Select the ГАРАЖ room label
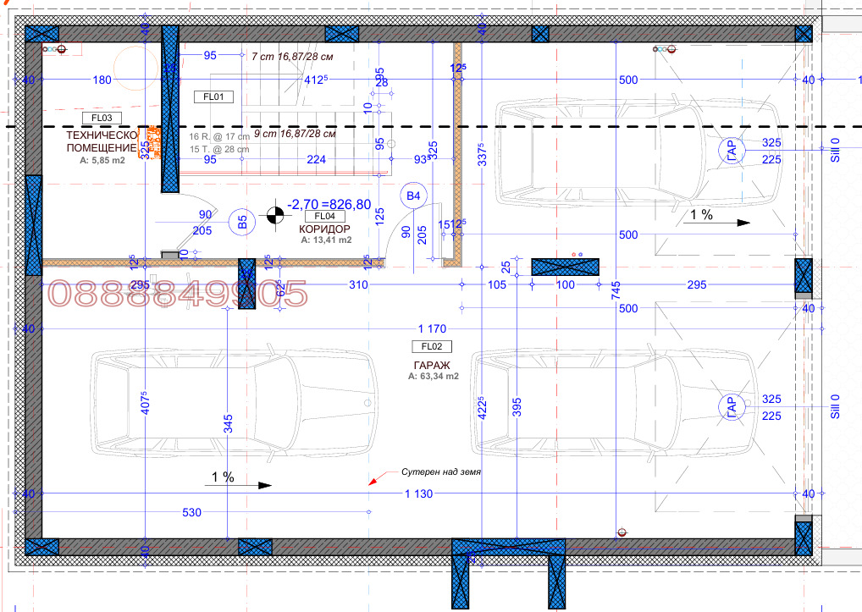The image size is (862, 612). (x=431, y=365)
